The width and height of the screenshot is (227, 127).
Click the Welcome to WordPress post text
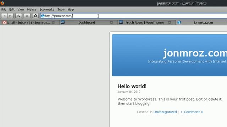coord(170,101)
